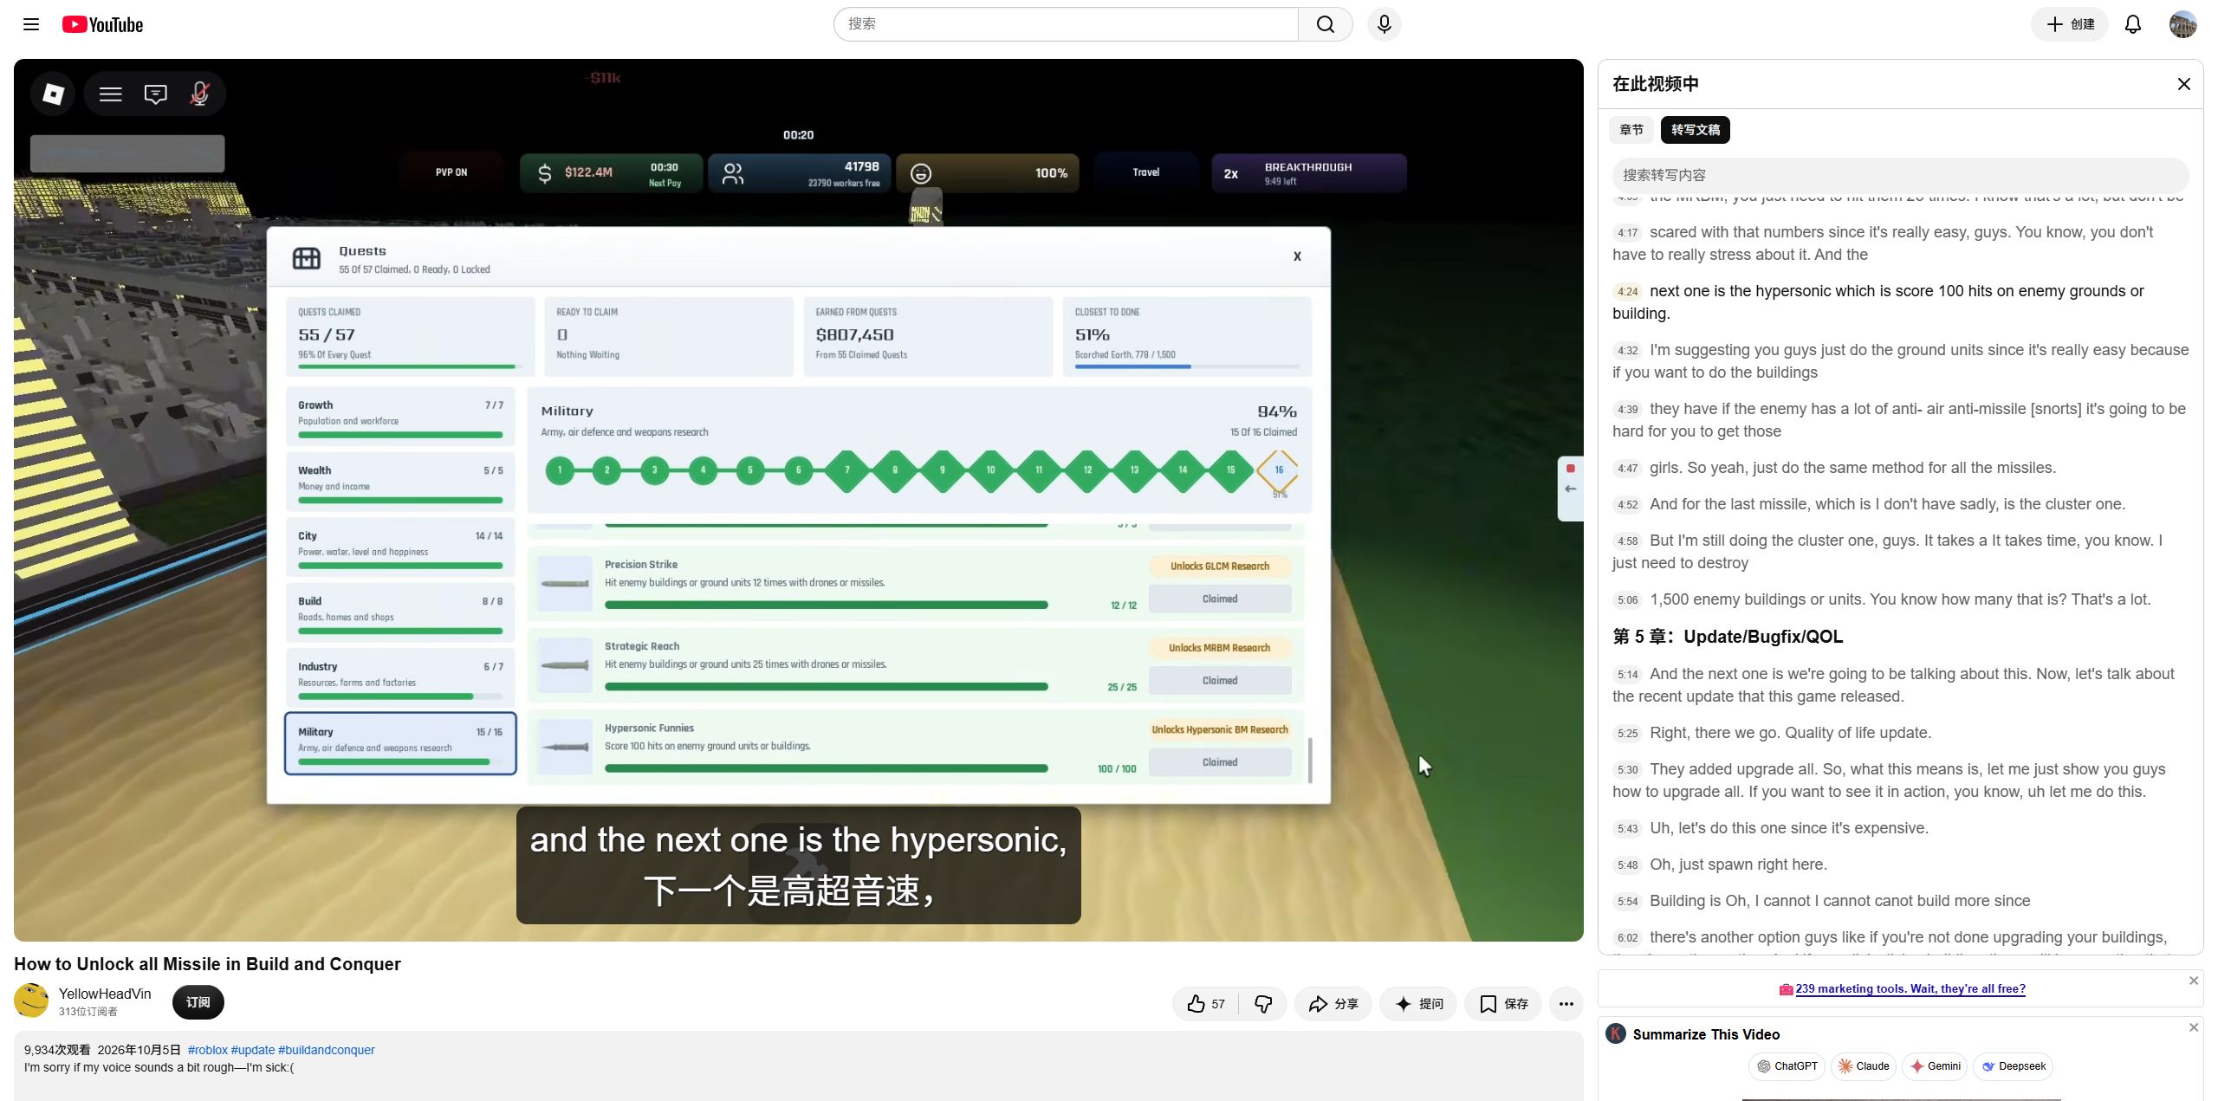
Task: Save video with 保存 button
Action: point(1503,1004)
